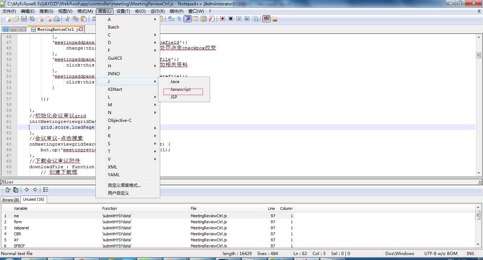Start macro recording with the red record icon
The height and width of the screenshot is (260, 483).
[x=222, y=19]
